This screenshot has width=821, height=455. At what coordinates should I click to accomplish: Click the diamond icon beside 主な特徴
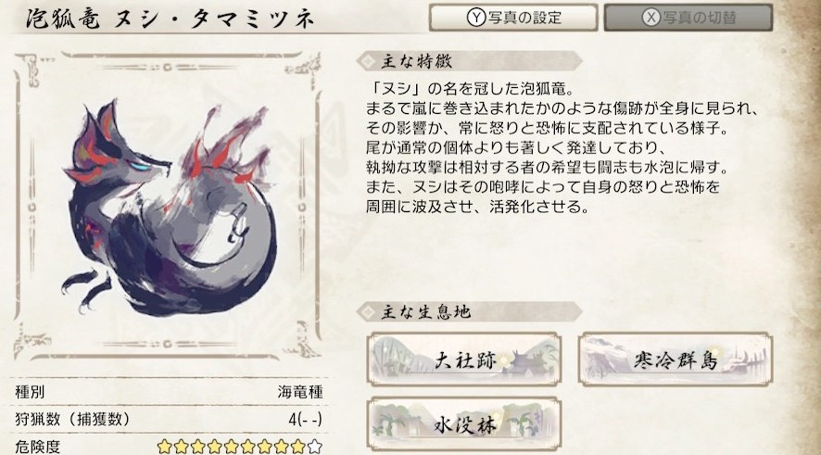[x=369, y=61]
